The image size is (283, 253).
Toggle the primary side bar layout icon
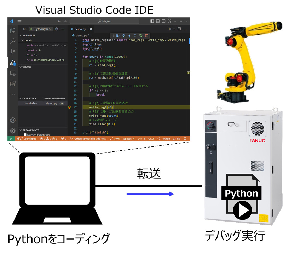152,21
